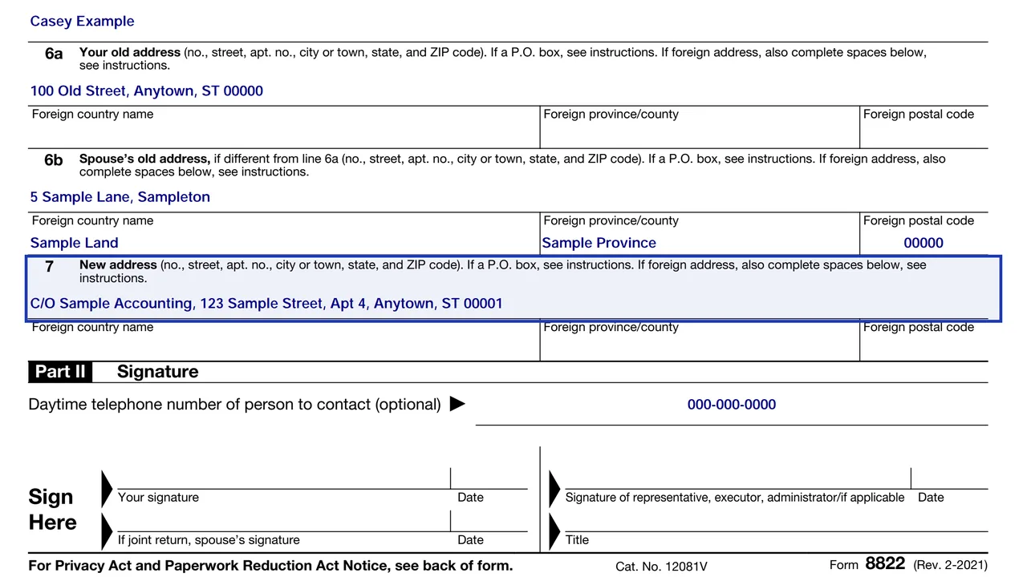Screen dimensions: 1027x577
Task: Click the daytime telephone number 000-000-0000
Action: [x=732, y=405]
